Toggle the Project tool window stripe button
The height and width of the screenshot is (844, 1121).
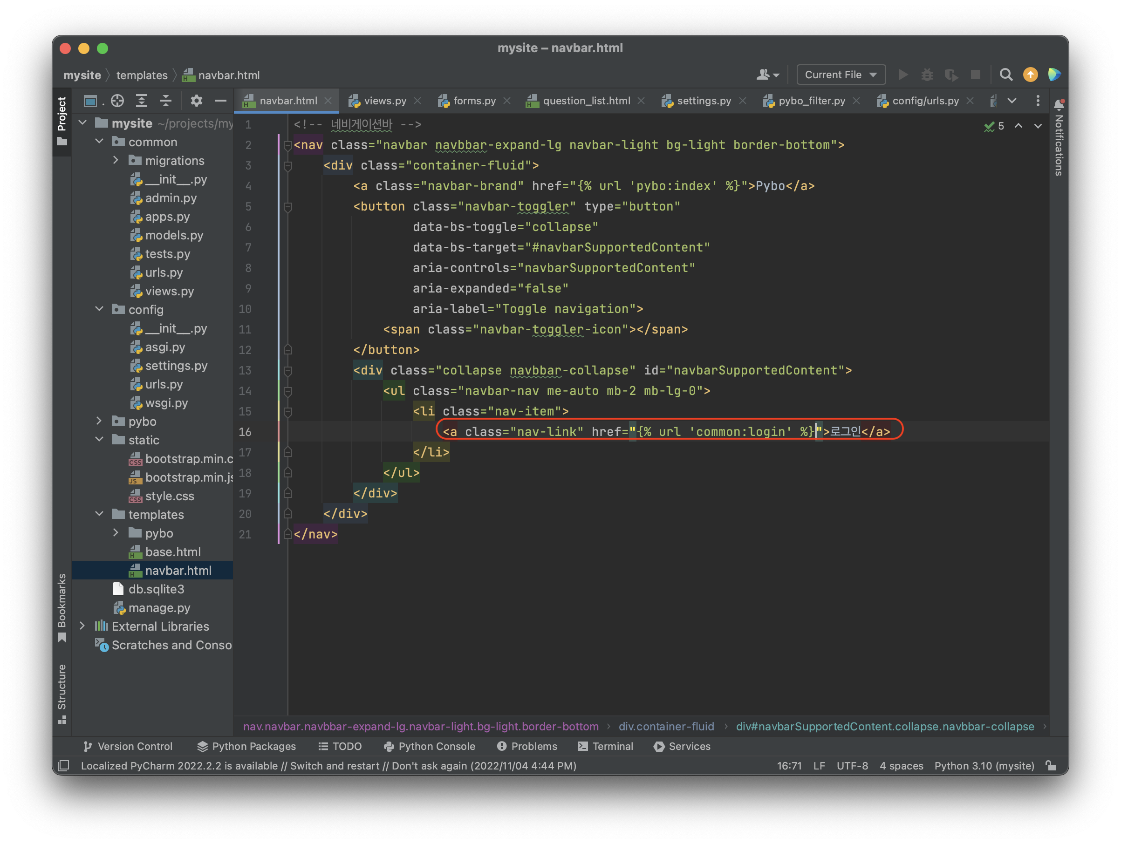[x=62, y=121]
